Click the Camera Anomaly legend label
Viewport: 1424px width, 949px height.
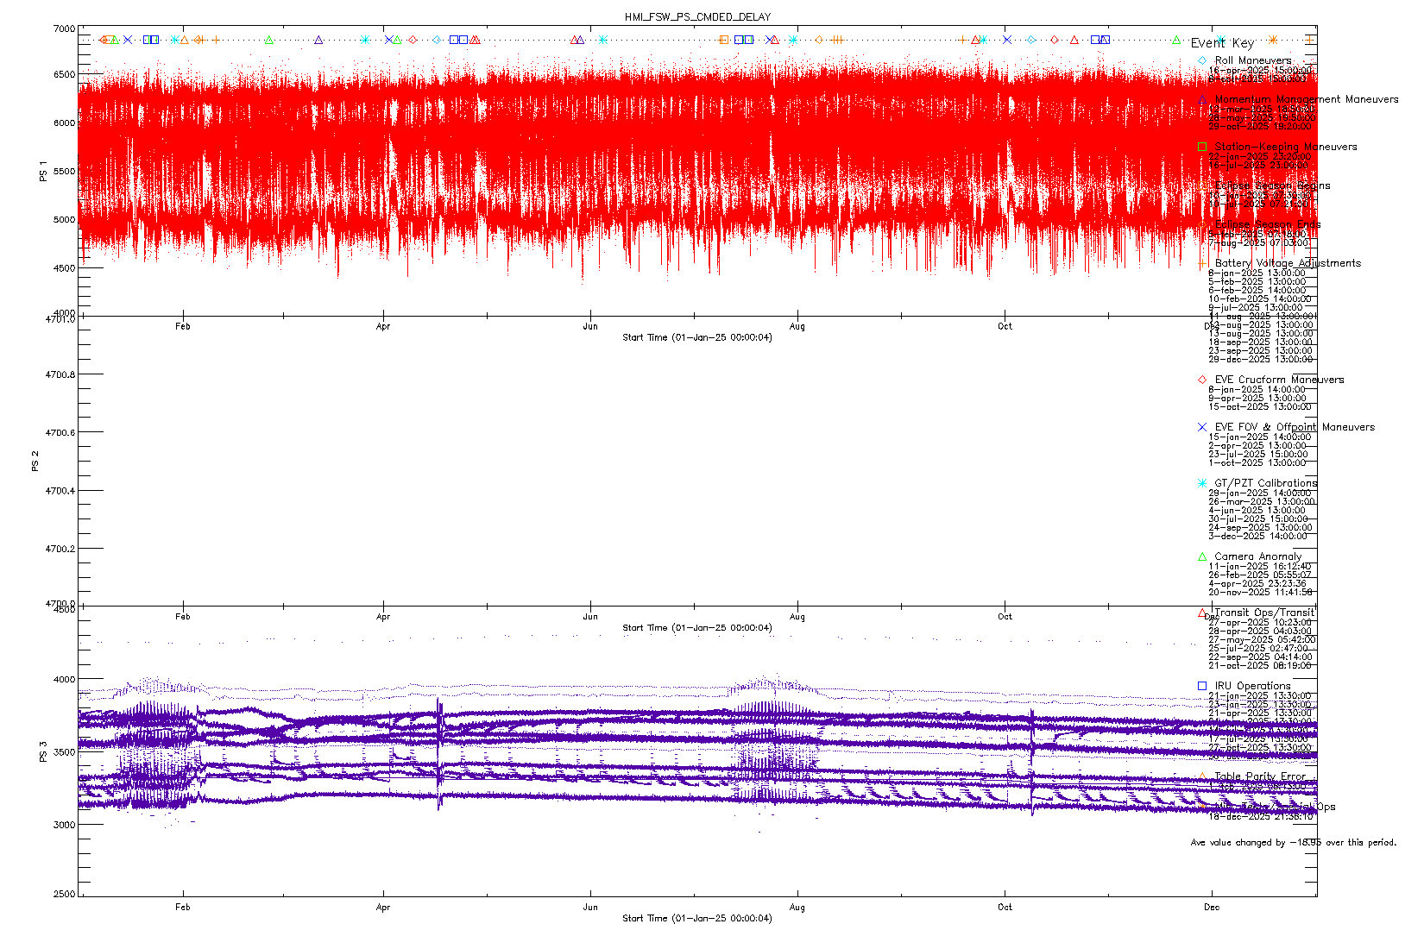pyautogui.click(x=1257, y=556)
